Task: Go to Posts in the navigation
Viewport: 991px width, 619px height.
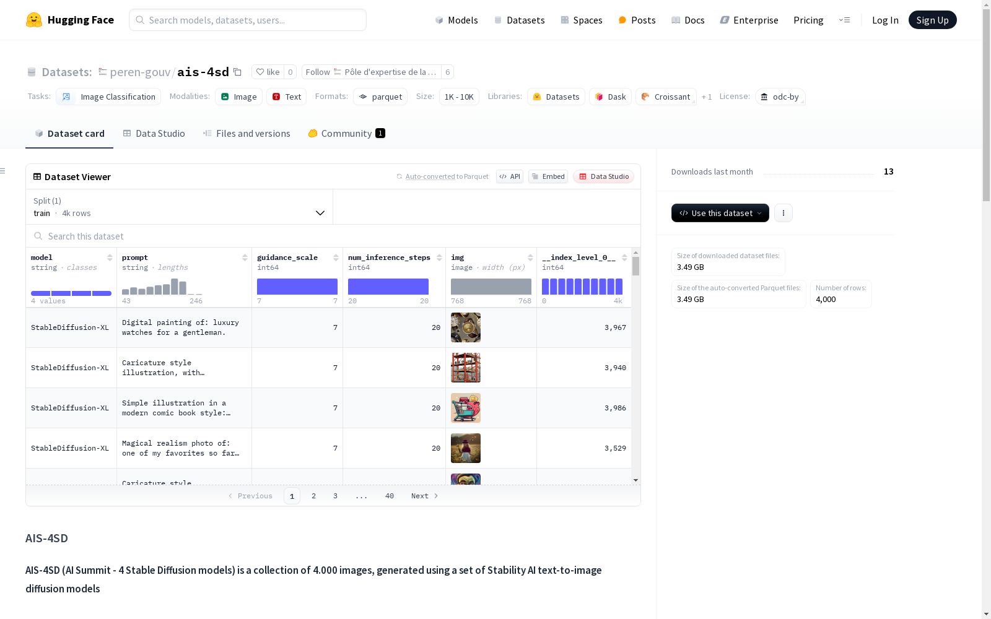Action: click(637, 20)
